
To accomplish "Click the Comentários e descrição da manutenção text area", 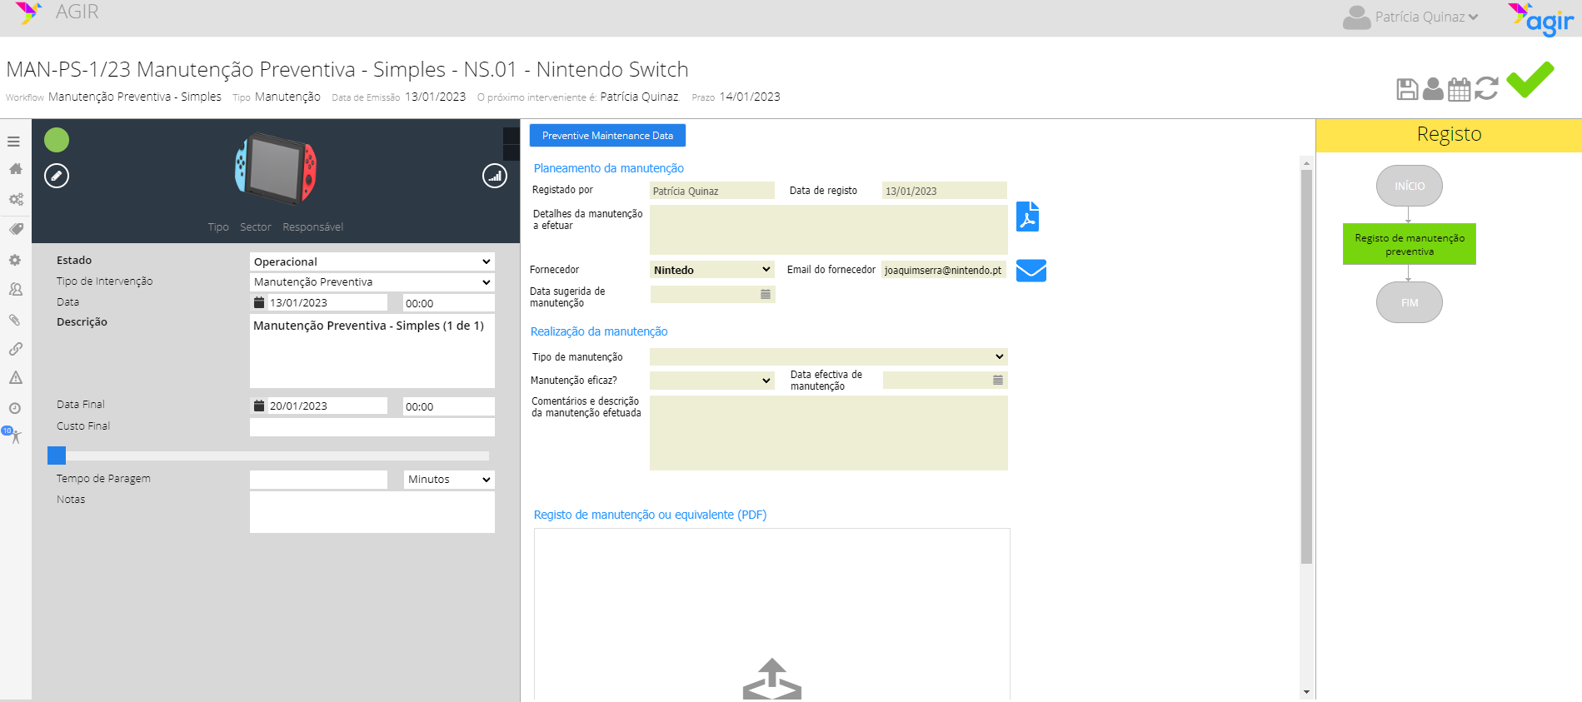I will 829,433.
